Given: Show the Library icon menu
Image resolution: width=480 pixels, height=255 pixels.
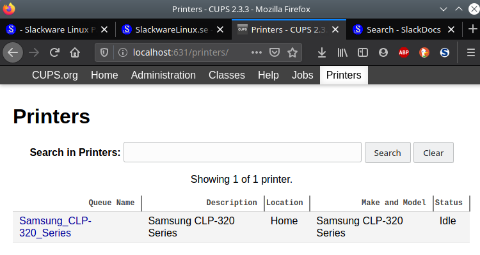Looking at the screenshot, I should click(342, 52).
